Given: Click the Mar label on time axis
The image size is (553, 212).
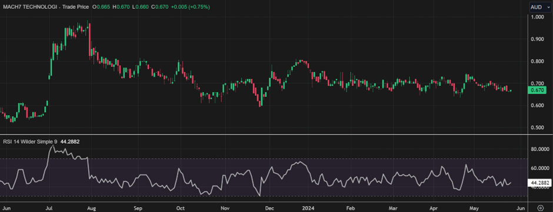Looking at the screenshot, I should click(393, 208).
